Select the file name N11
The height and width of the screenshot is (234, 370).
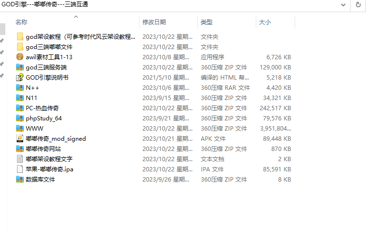point(32,98)
